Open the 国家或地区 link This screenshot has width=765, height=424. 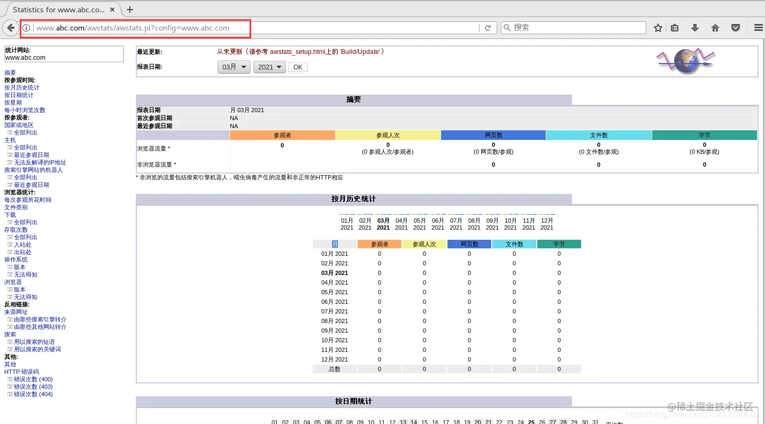pos(19,125)
